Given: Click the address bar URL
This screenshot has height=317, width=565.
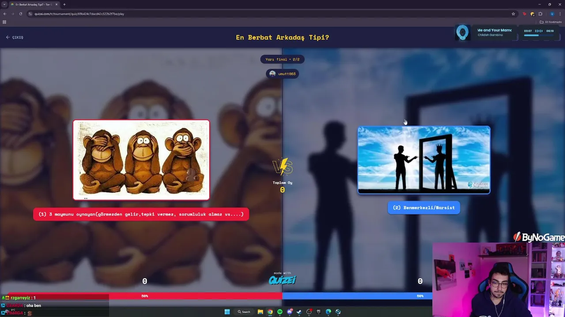Looking at the screenshot, I should tap(79, 14).
